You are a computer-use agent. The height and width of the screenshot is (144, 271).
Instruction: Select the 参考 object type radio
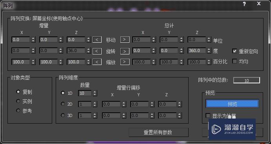coord(18,110)
